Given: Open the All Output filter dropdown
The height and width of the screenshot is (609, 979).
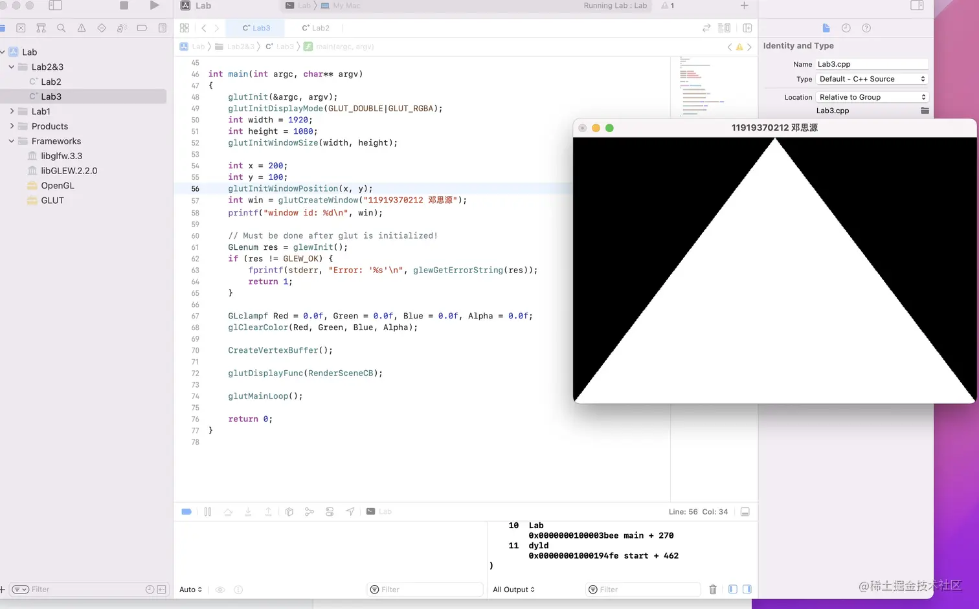Looking at the screenshot, I should [x=512, y=589].
